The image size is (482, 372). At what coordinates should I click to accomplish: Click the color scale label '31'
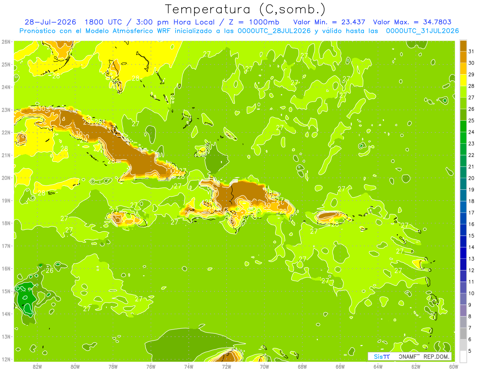[x=471, y=51]
